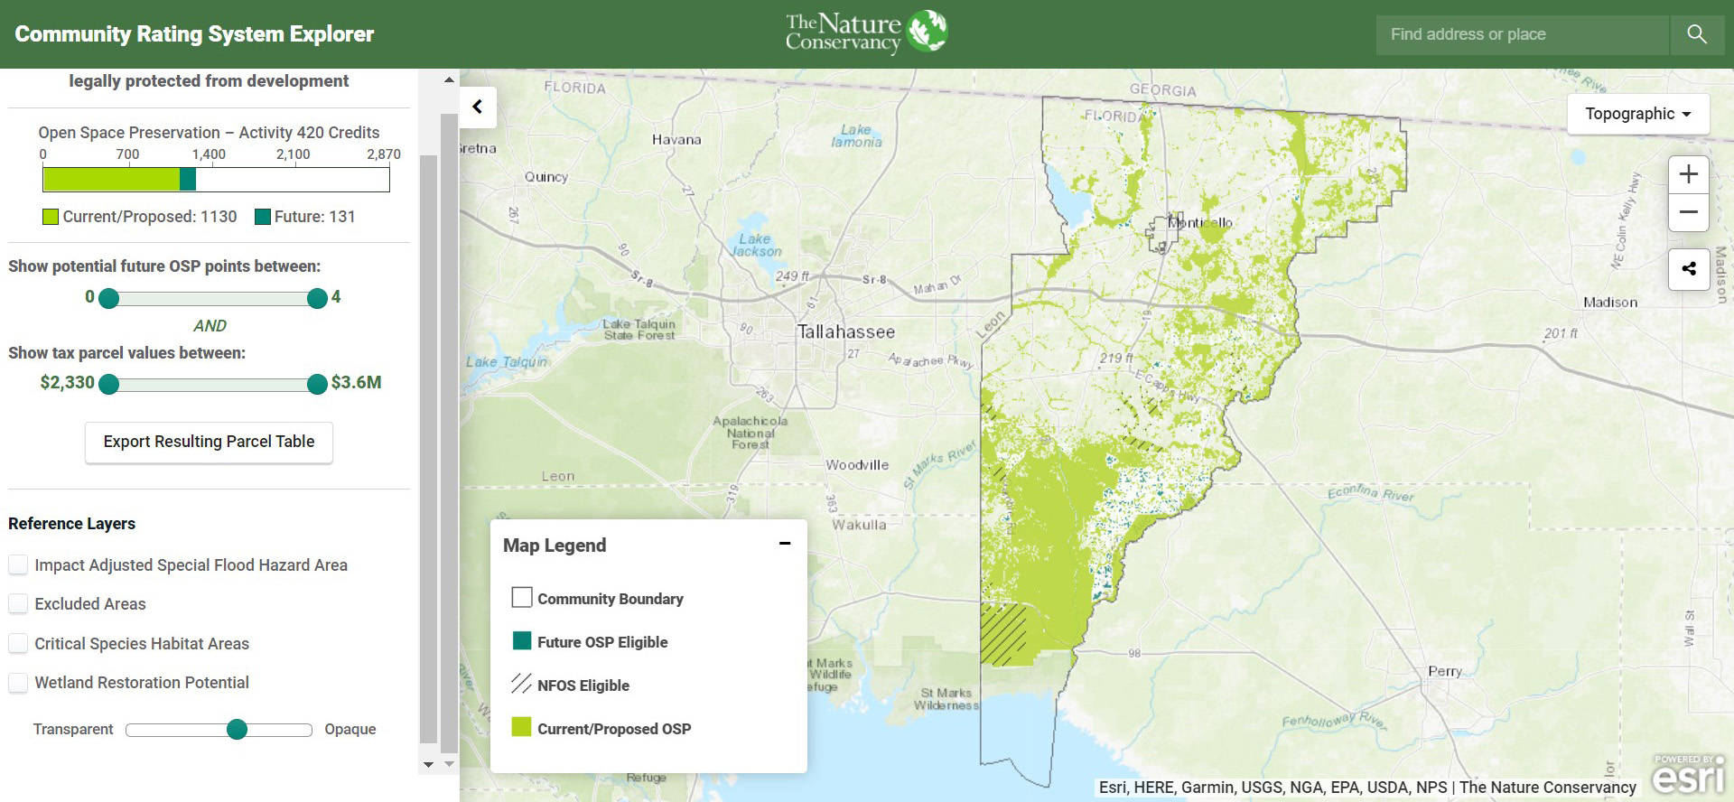The width and height of the screenshot is (1734, 802).
Task: Show Critical Species Habitat Areas layer
Action: click(18, 644)
